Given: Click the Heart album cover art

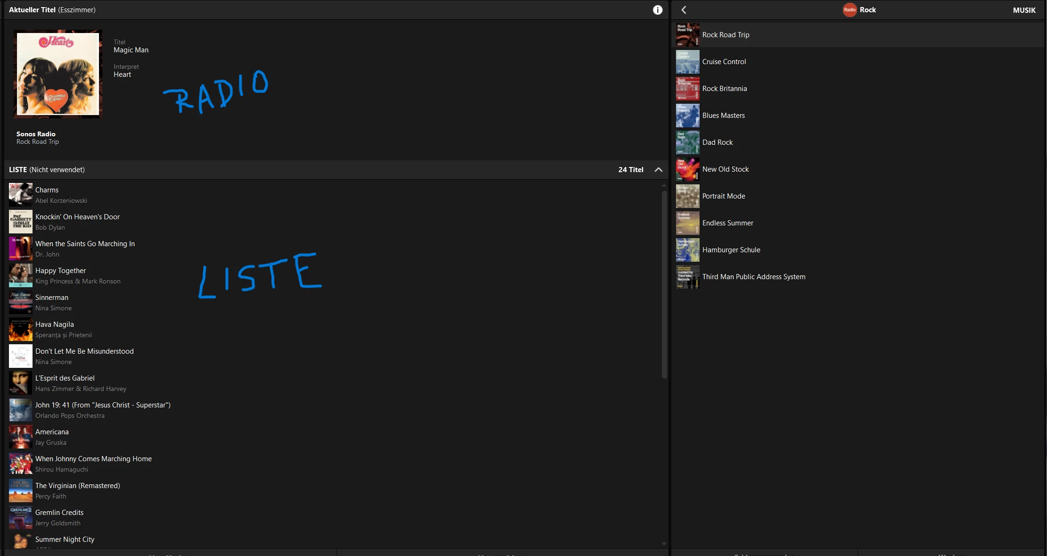Looking at the screenshot, I should 58,74.
